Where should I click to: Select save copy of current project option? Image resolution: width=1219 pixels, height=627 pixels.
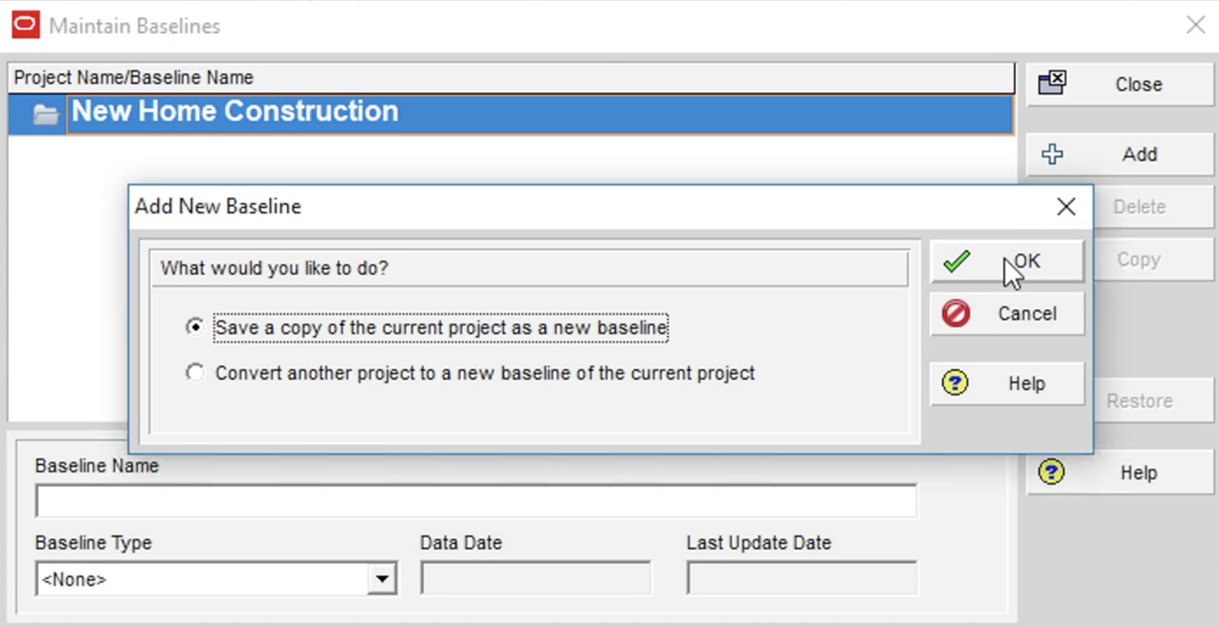(x=195, y=326)
